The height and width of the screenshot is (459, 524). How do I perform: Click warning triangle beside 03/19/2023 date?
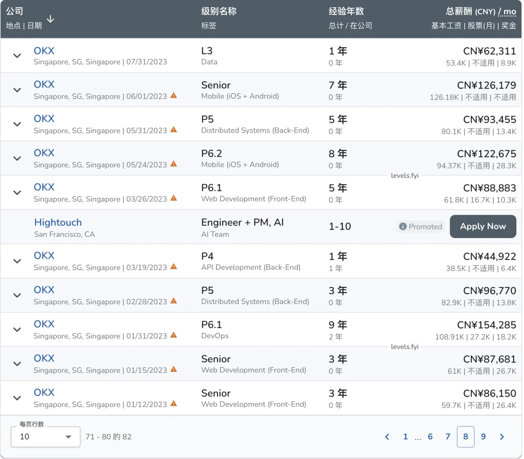pyautogui.click(x=174, y=266)
